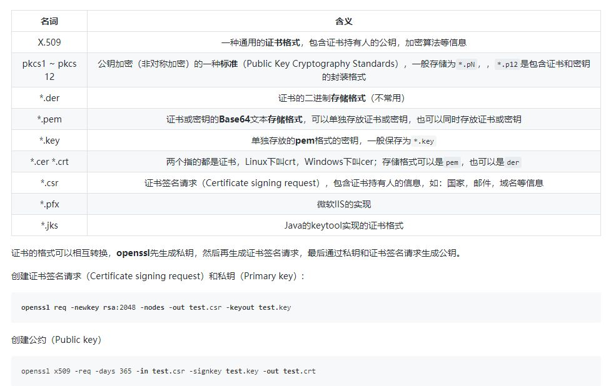The width and height of the screenshot is (611, 386).
Task: Click the *.pN inline code
Action: (x=467, y=64)
